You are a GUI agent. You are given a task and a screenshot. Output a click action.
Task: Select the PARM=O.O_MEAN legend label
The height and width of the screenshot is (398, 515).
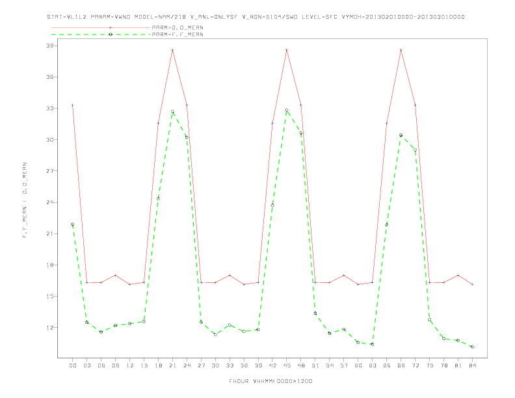[178, 27]
